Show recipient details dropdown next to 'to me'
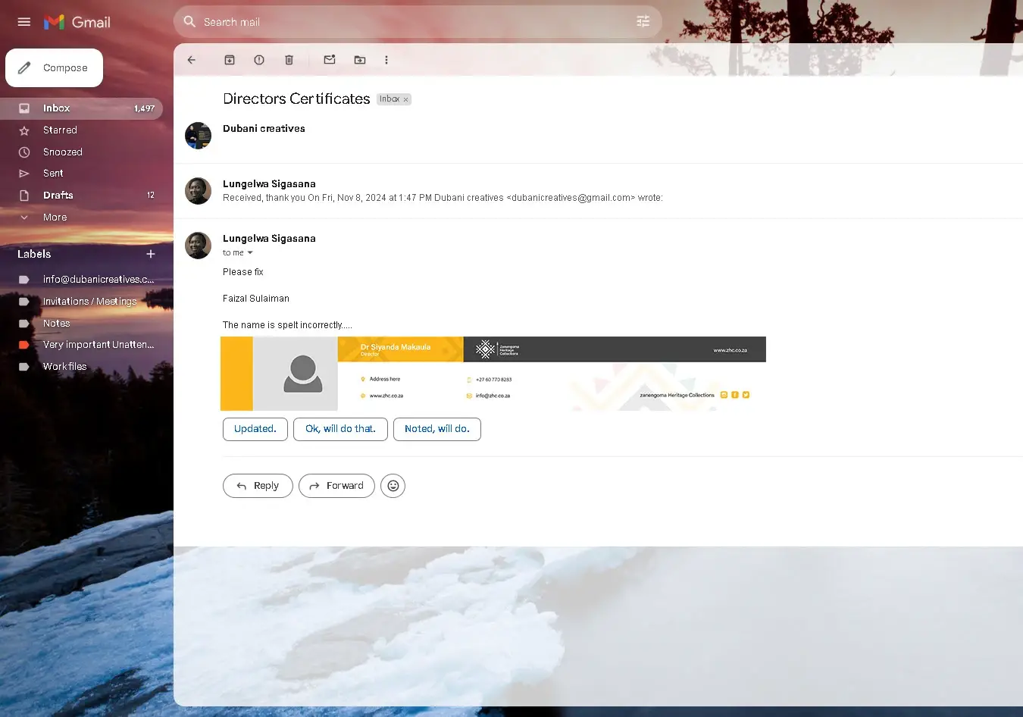 click(250, 253)
